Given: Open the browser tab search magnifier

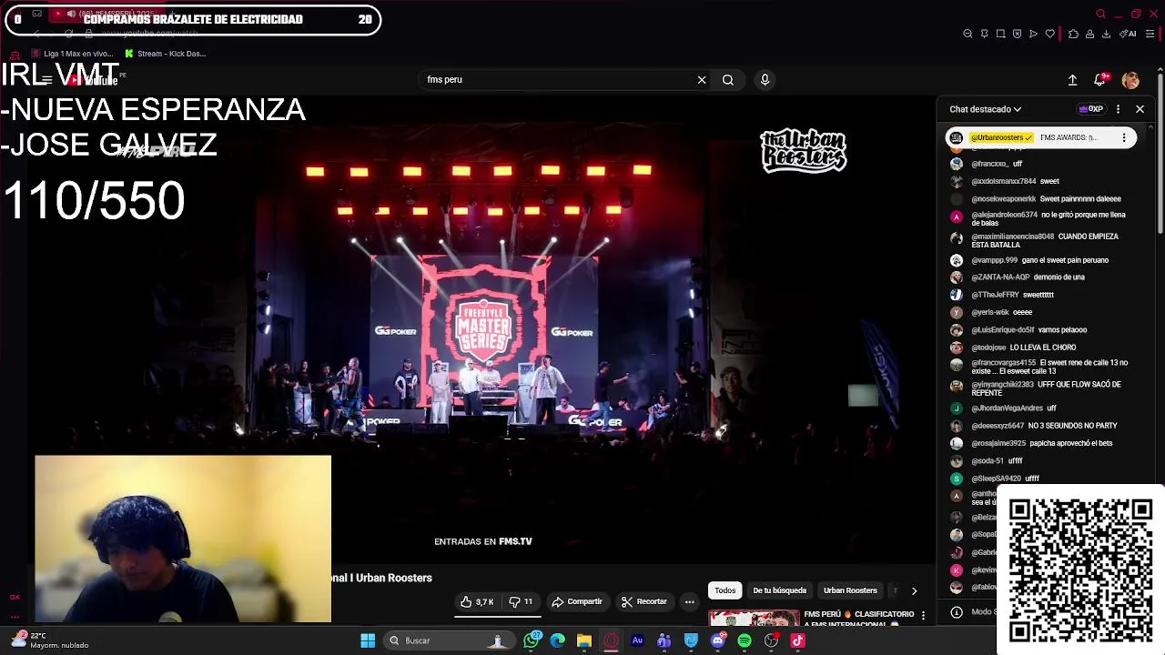Looking at the screenshot, I should [x=1100, y=14].
